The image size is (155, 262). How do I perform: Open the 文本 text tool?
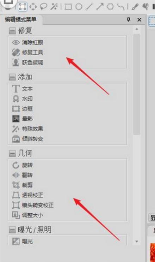(x=22, y=89)
